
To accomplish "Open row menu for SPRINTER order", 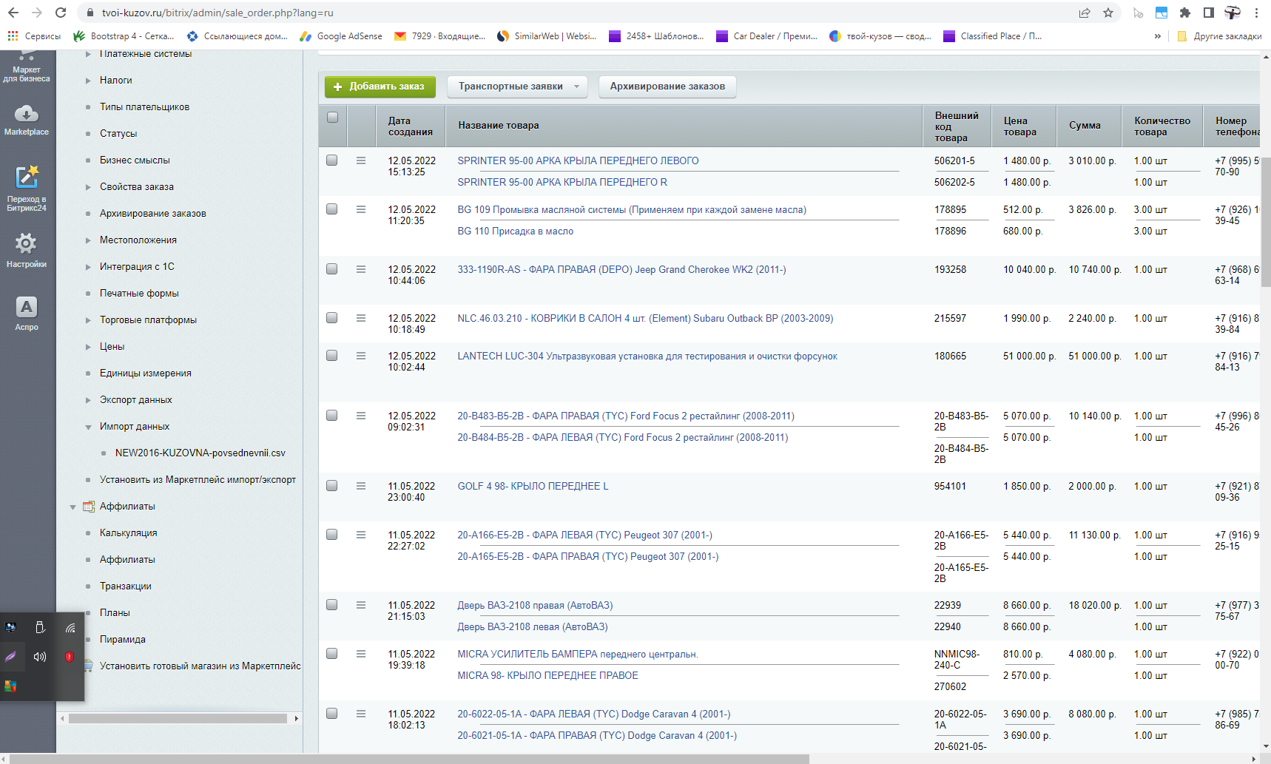I will (361, 160).
